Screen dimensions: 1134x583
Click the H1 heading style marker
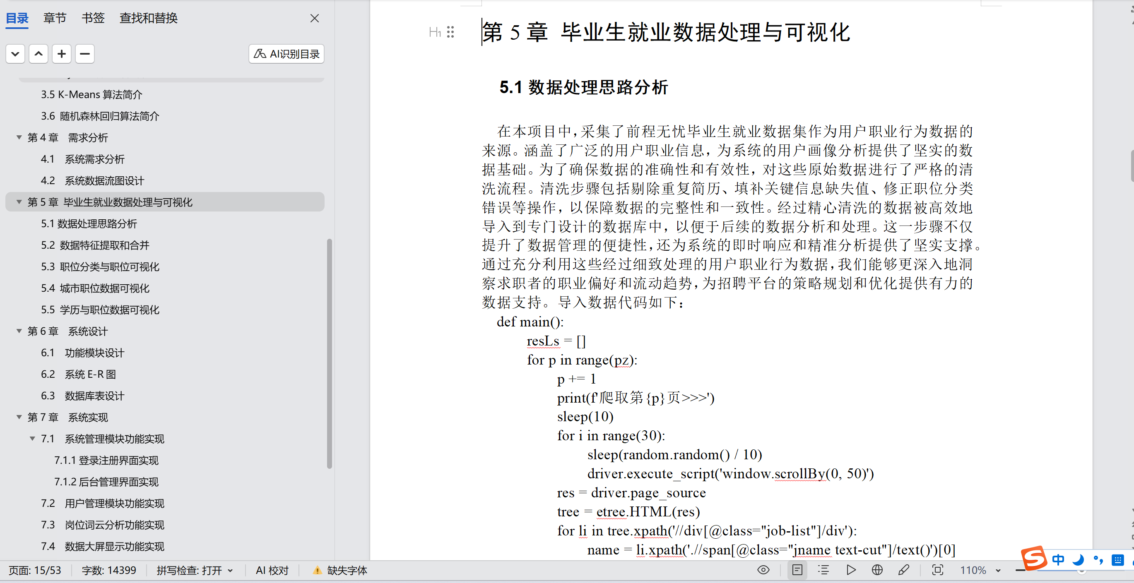coord(435,32)
